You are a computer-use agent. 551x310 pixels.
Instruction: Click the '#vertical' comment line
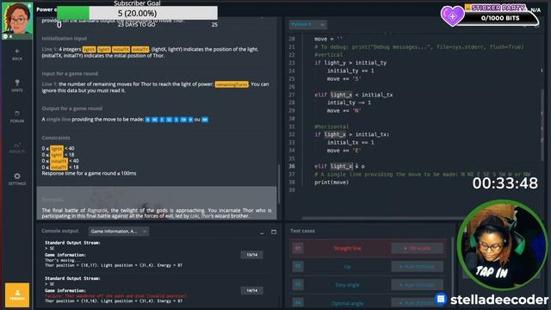tap(328, 54)
